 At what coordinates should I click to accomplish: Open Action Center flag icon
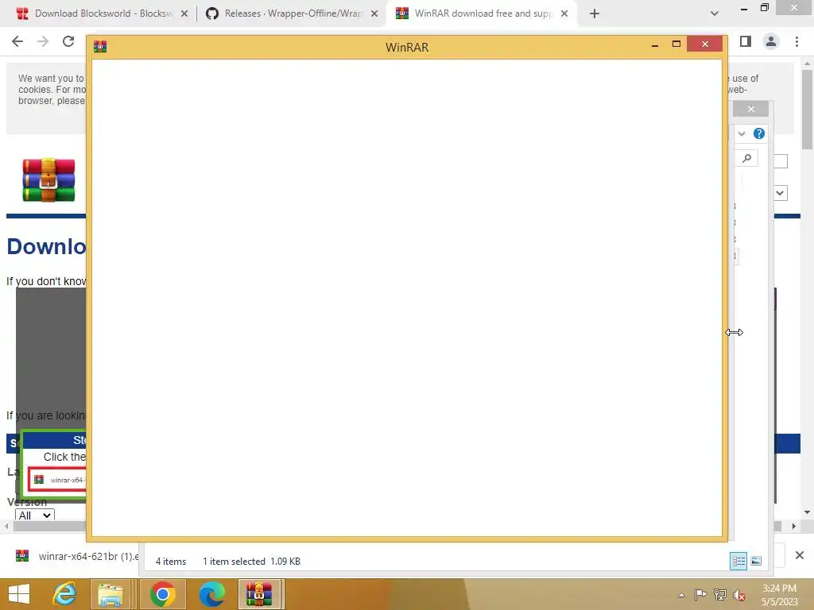tap(701, 595)
